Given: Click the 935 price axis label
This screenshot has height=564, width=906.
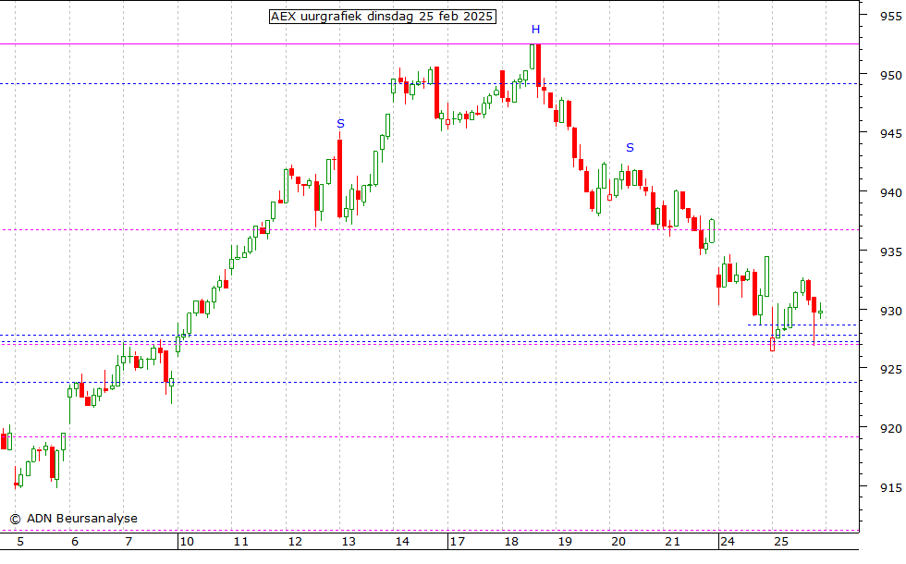Looking at the screenshot, I should (890, 251).
